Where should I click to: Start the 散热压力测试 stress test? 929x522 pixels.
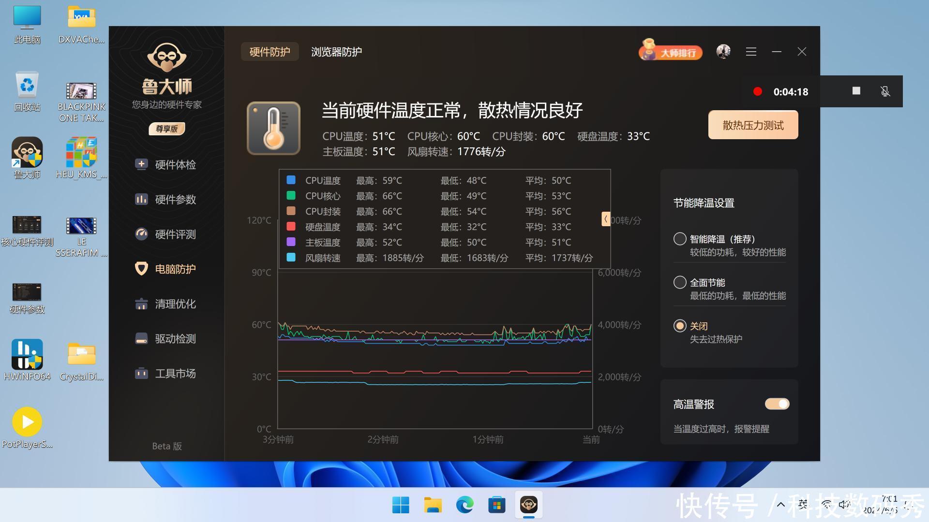click(x=753, y=125)
